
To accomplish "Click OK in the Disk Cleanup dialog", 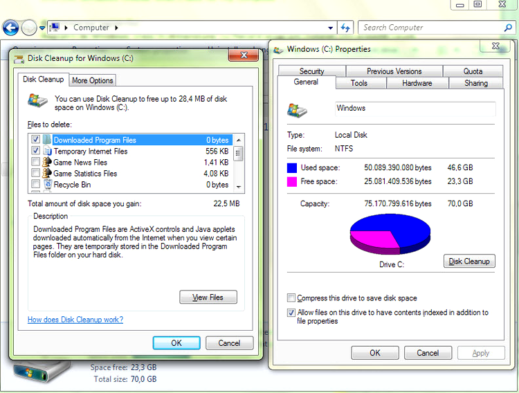I will tap(176, 343).
